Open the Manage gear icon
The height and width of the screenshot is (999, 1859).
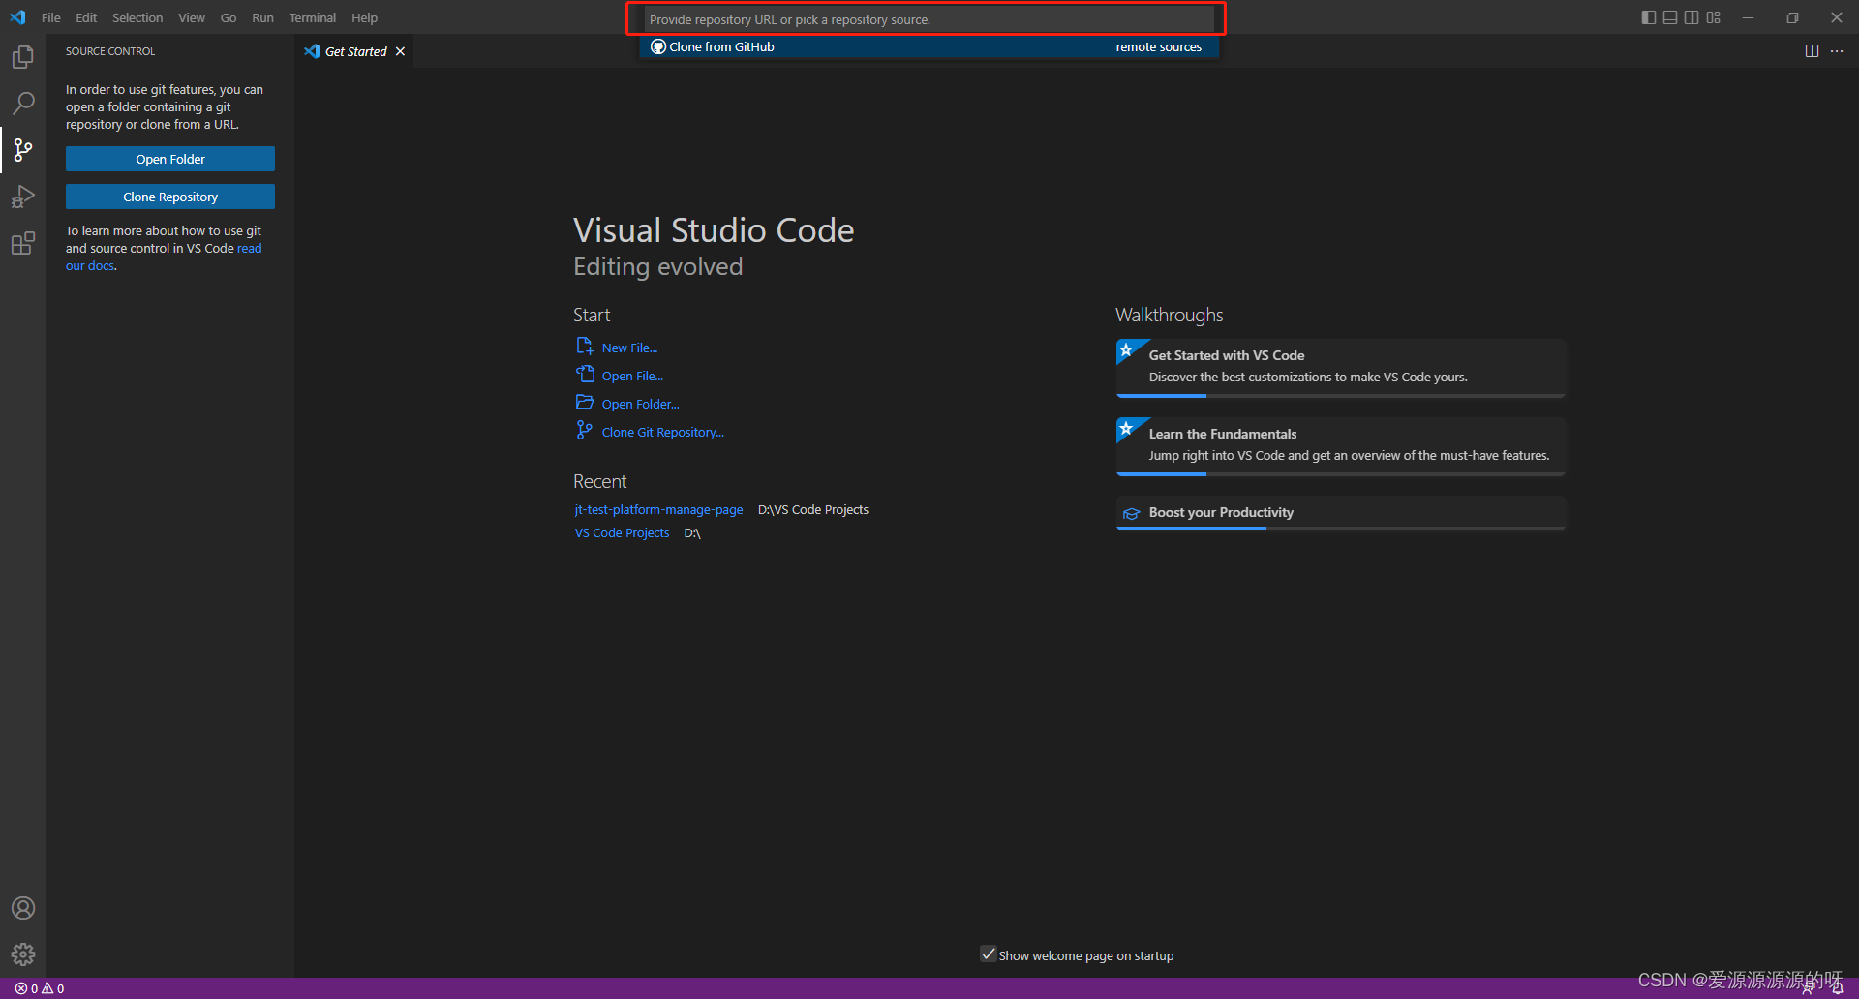point(23,954)
